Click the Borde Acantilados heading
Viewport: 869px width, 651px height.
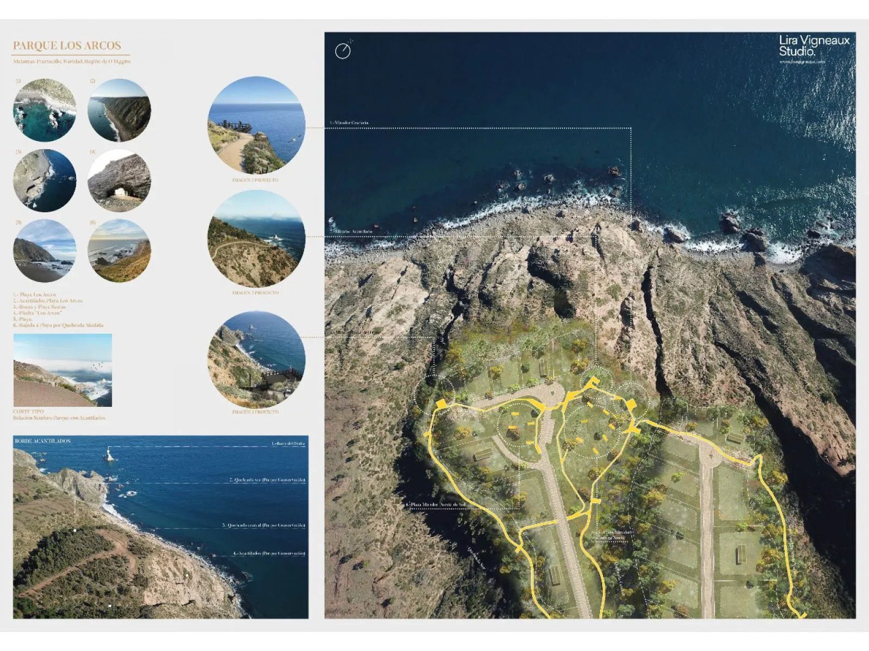(42, 441)
